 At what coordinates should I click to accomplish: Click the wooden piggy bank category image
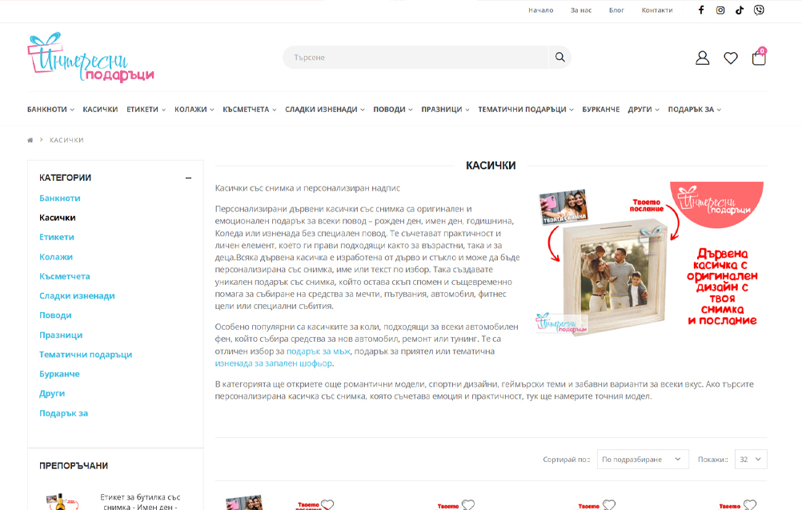[650, 259]
